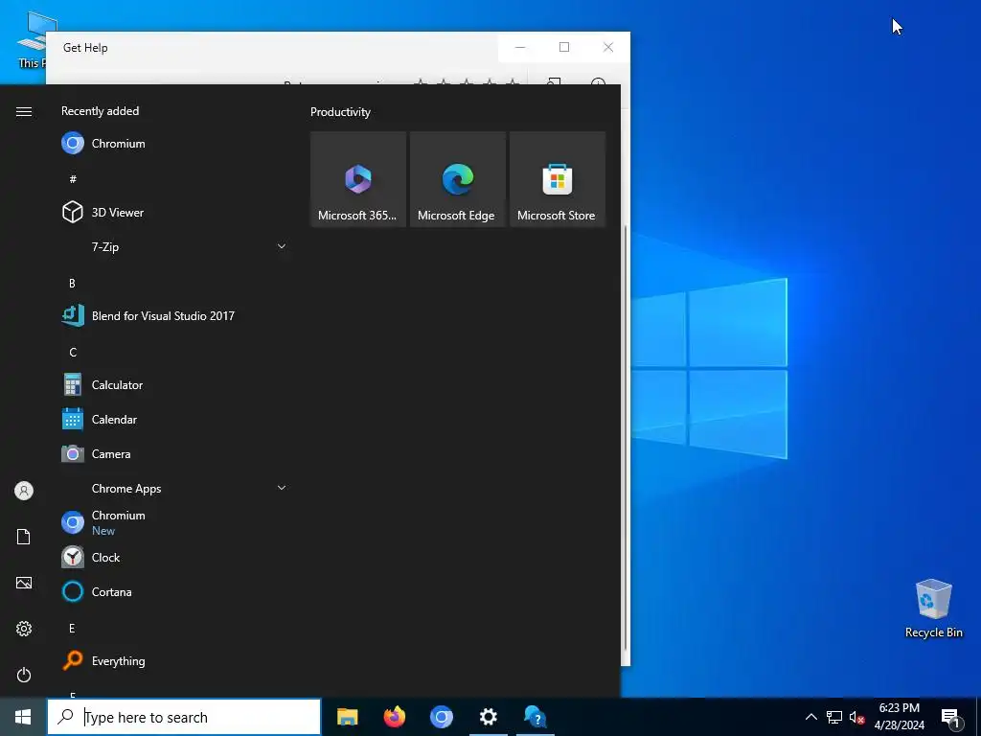981x736 pixels.
Task: Launch Cortana from the app list
Action: pos(174,591)
